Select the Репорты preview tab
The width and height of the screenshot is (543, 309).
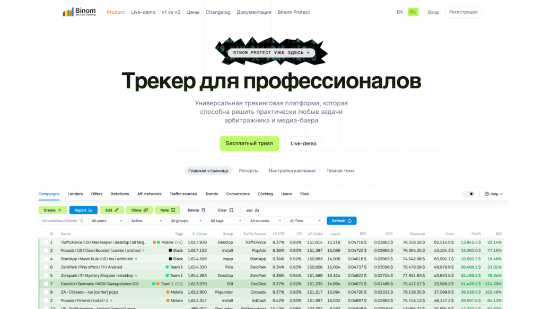[x=249, y=171]
